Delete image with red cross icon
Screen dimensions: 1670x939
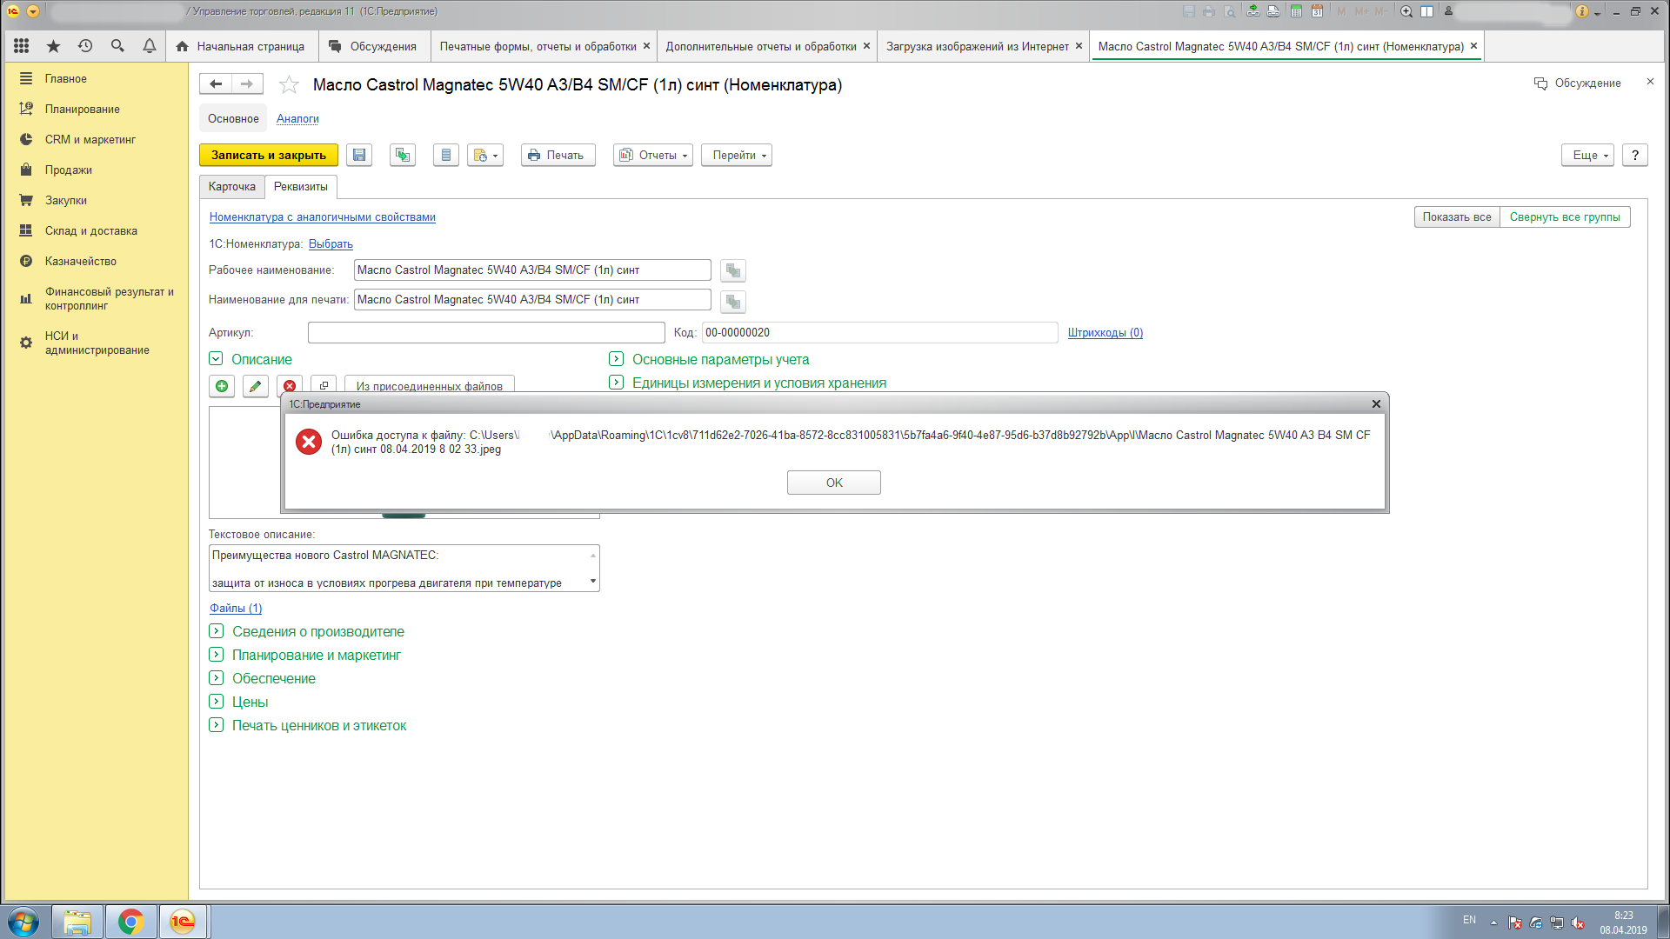pyautogui.click(x=290, y=386)
